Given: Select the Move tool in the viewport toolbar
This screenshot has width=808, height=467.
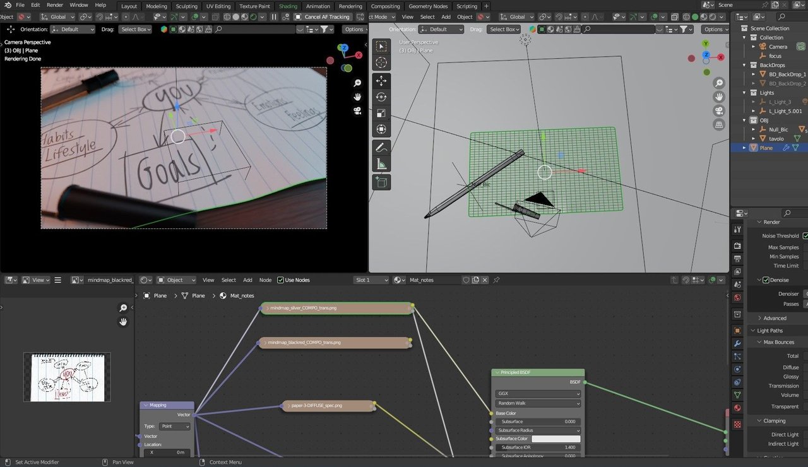Looking at the screenshot, I should [x=381, y=81].
